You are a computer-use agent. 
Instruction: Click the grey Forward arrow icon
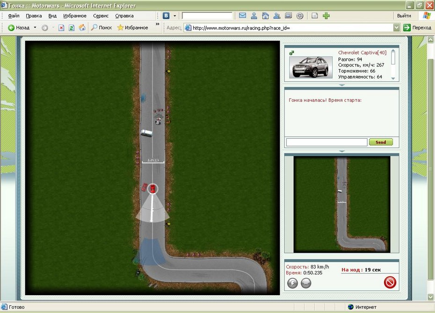click(44, 28)
